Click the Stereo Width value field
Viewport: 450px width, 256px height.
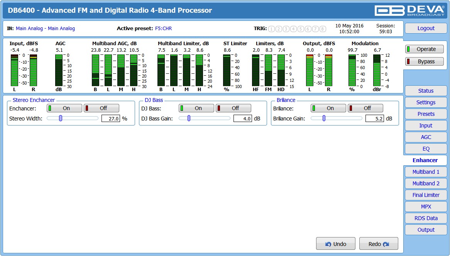pos(111,119)
